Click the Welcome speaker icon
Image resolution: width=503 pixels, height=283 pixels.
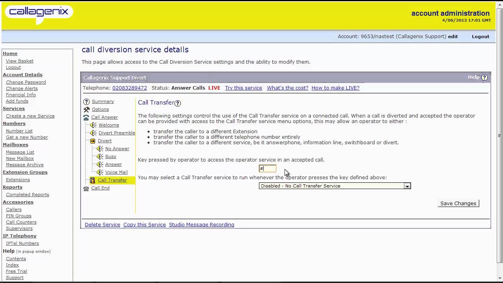pyautogui.click(x=93, y=125)
